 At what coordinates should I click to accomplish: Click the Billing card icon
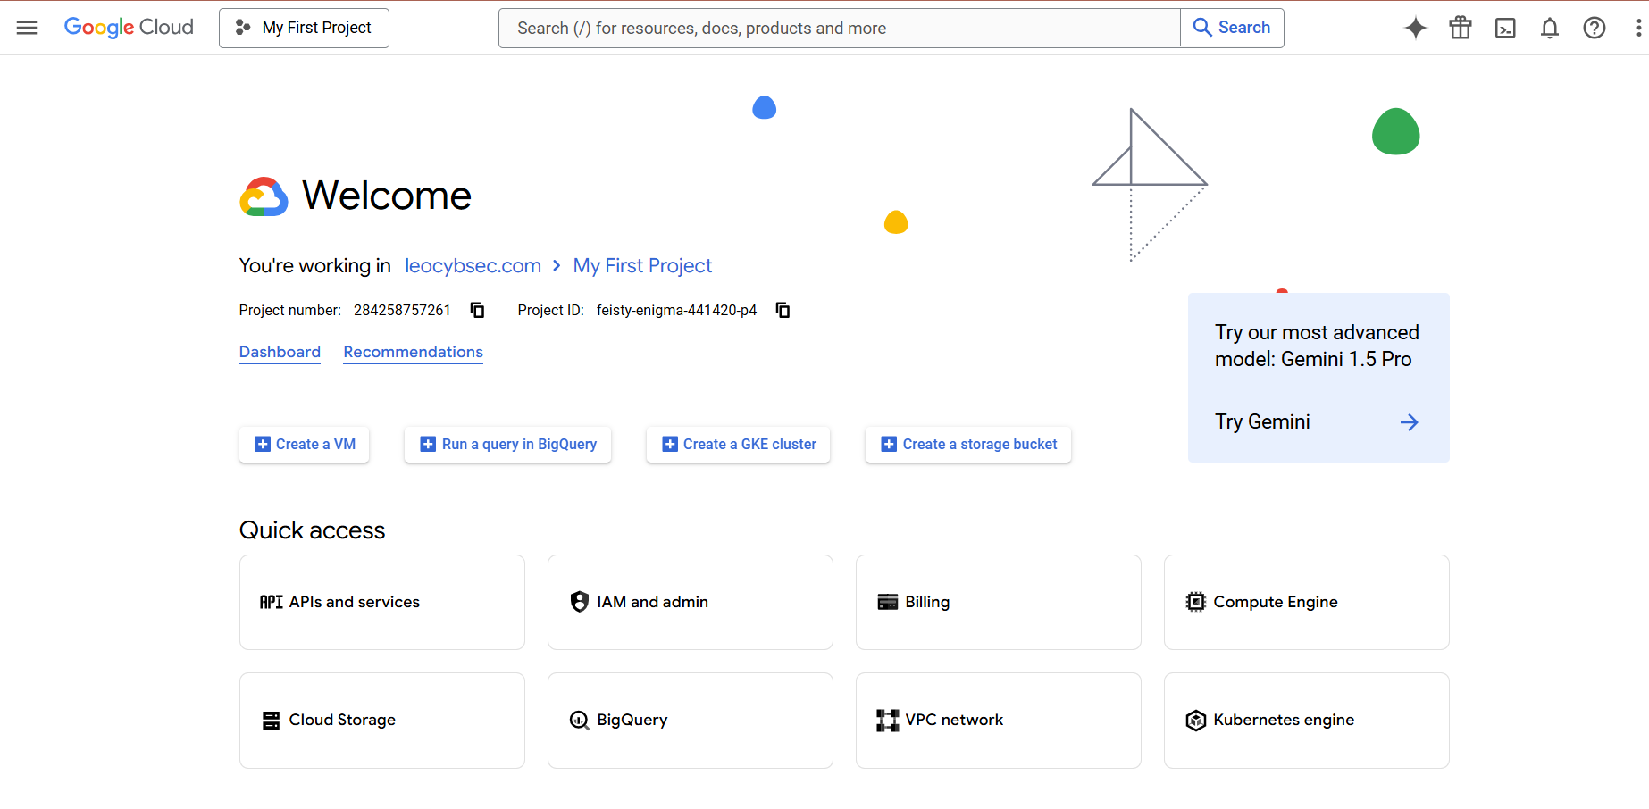click(x=888, y=602)
